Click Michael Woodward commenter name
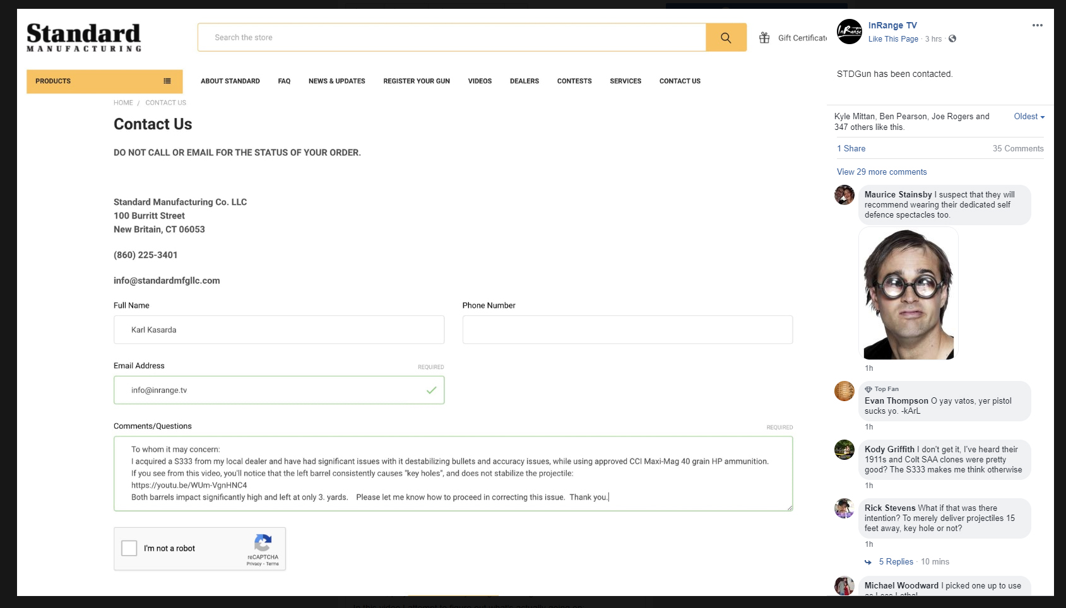The width and height of the screenshot is (1066, 608). [x=902, y=586]
